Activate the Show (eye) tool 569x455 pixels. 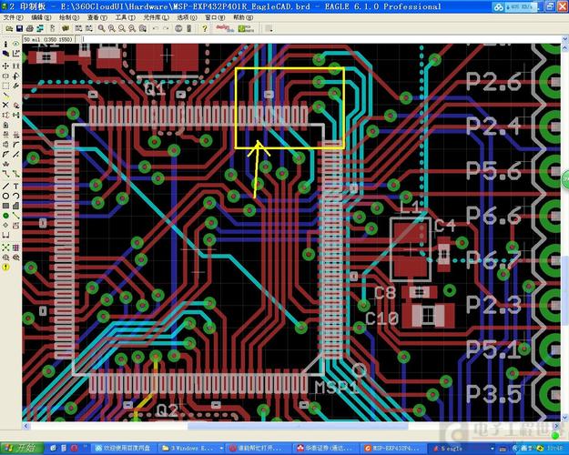coord(16,43)
